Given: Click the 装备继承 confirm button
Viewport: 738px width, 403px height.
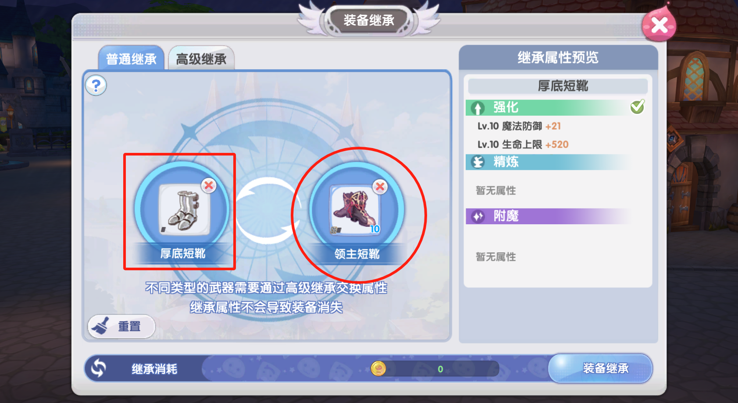Looking at the screenshot, I should click(600, 368).
